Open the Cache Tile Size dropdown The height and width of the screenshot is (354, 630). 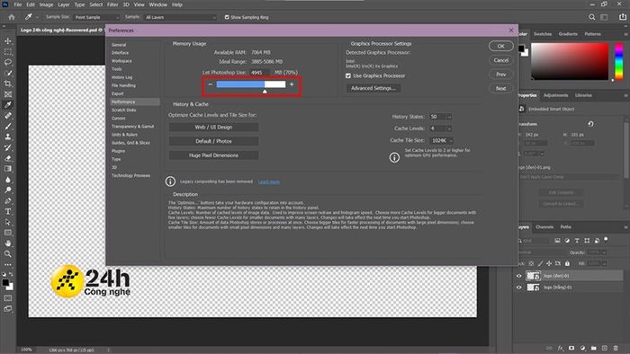click(442, 140)
